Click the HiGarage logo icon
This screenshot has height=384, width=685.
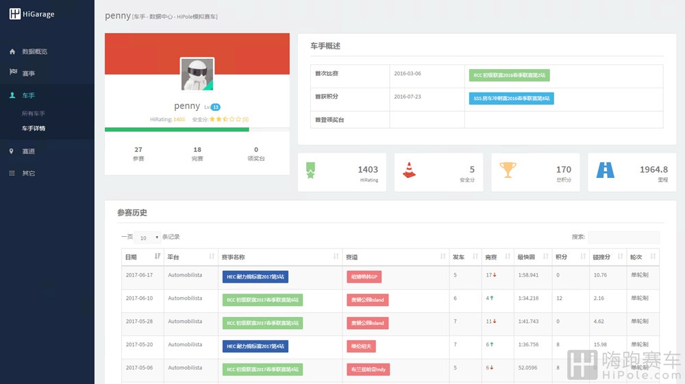pyautogui.click(x=15, y=14)
